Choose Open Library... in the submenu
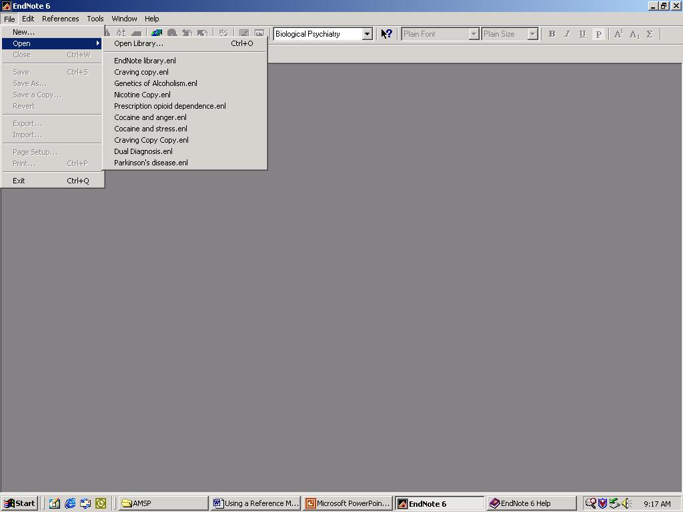 click(185, 43)
